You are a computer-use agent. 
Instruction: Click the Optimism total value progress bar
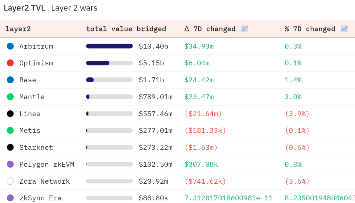109,63
